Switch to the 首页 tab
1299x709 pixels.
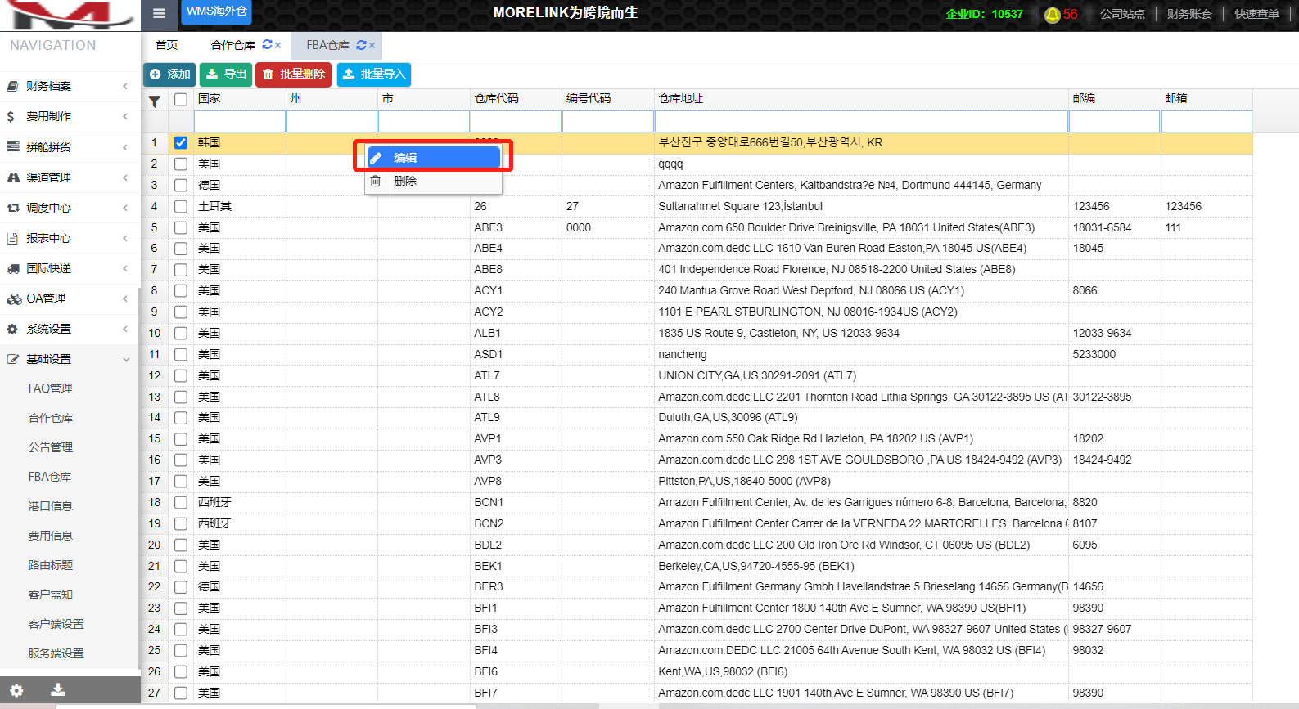[167, 45]
